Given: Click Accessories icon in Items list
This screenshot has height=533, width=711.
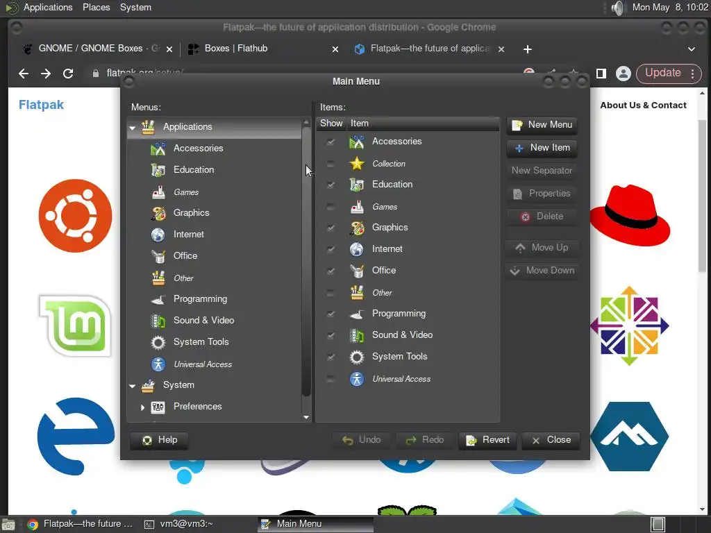Looking at the screenshot, I should point(357,142).
